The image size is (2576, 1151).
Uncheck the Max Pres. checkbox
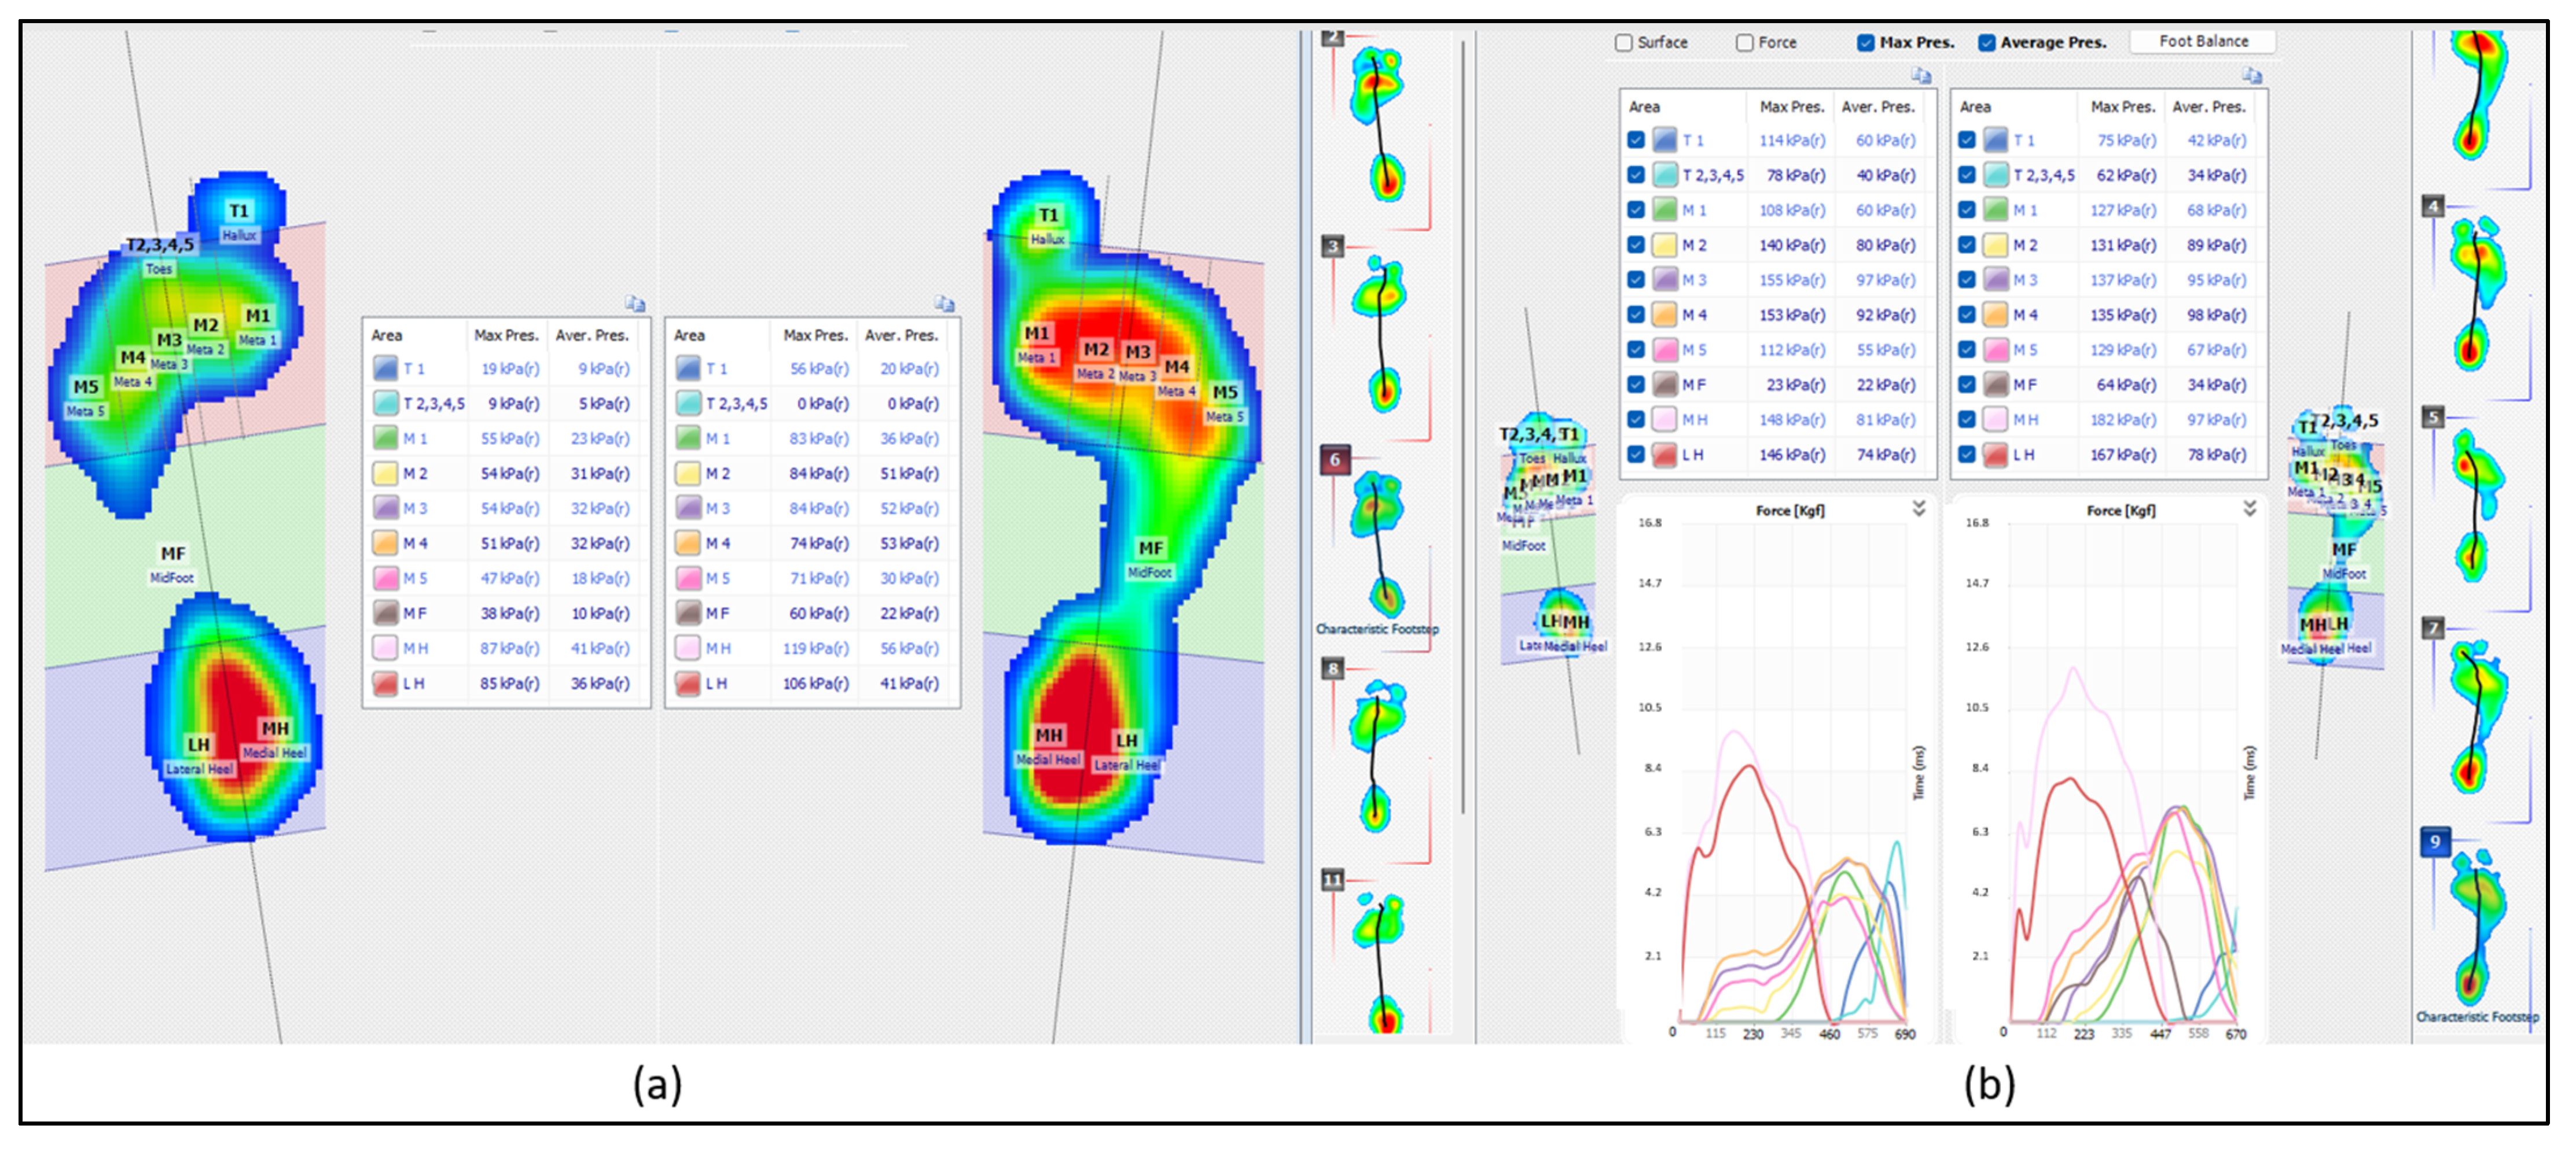pos(1865,43)
